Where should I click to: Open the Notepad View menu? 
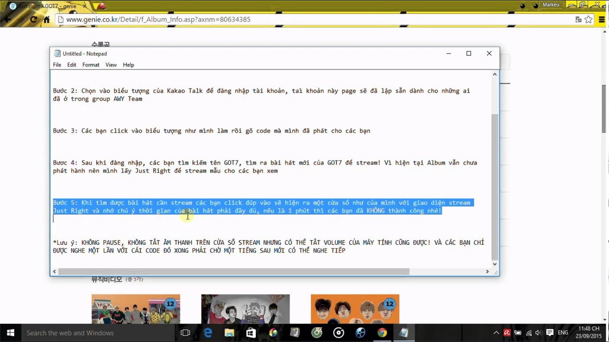(111, 65)
